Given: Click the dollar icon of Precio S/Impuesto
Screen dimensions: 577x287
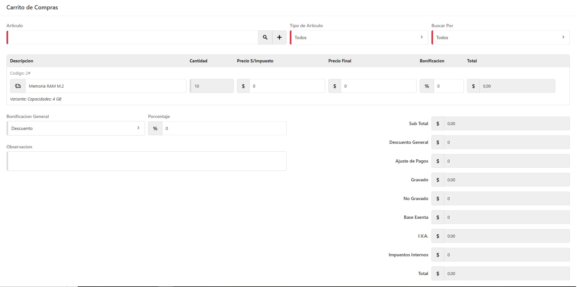Looking at the screenshot, I should (x=243, y=86).
